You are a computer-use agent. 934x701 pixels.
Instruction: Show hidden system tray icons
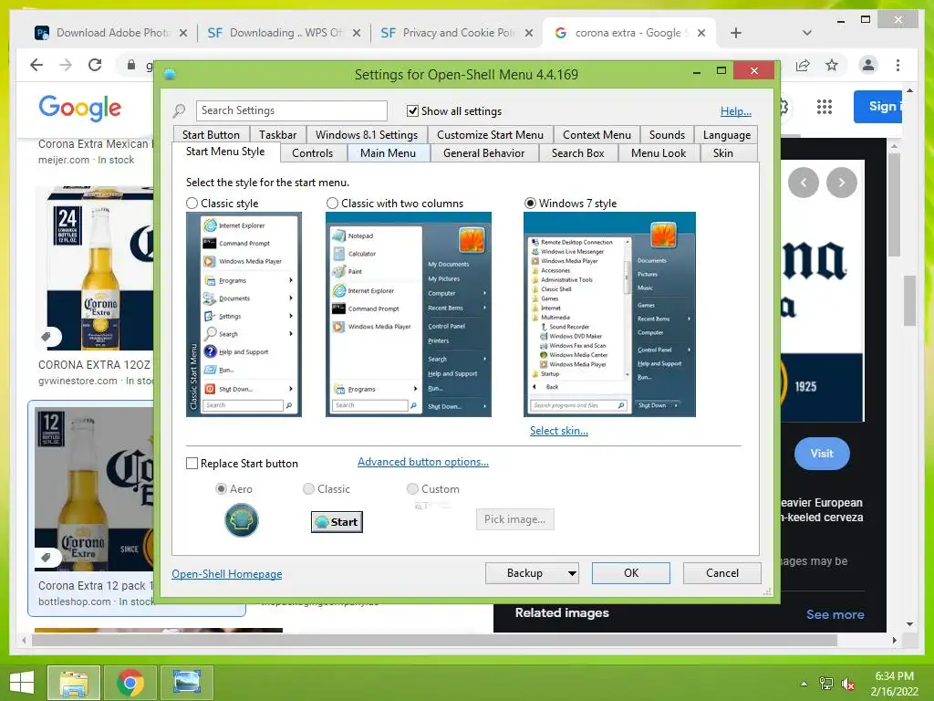(804, 684)
